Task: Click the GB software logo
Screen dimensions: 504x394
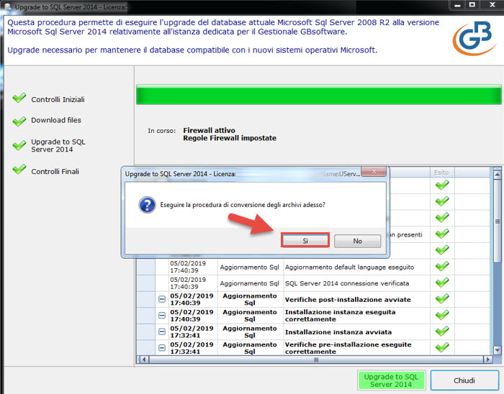Action: point(474,38)
